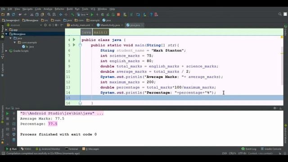
Task: Open the Refactor menu
Action: 59,9
